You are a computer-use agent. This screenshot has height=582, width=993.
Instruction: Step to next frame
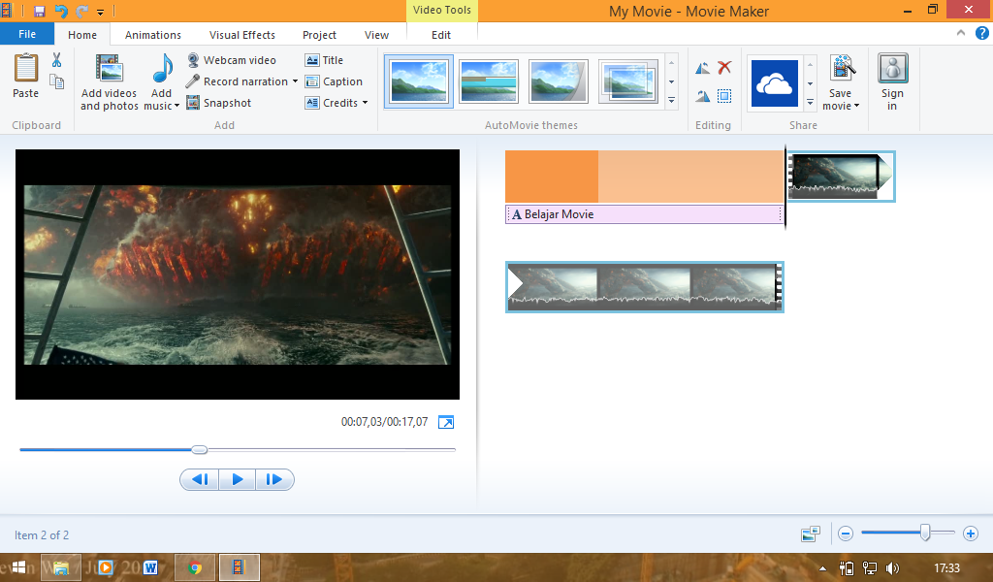pyautogui.click(x=274, y=479)
